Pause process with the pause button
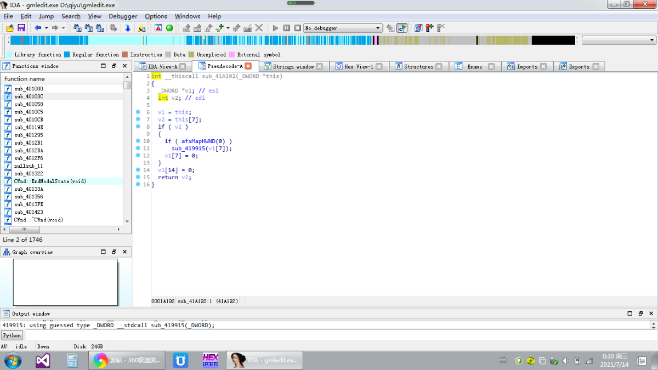This screenshot has height=370, width=658. click(x=287, y=28)
